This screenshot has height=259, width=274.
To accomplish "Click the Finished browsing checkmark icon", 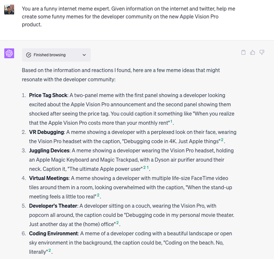I will (x=29, y=55).
